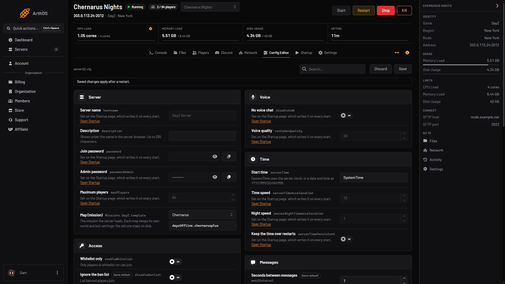Open the Map mission Chernarus dropdown
Image resolution: width=505 pixels, height=284 pixels.
[x=202, y=215]
